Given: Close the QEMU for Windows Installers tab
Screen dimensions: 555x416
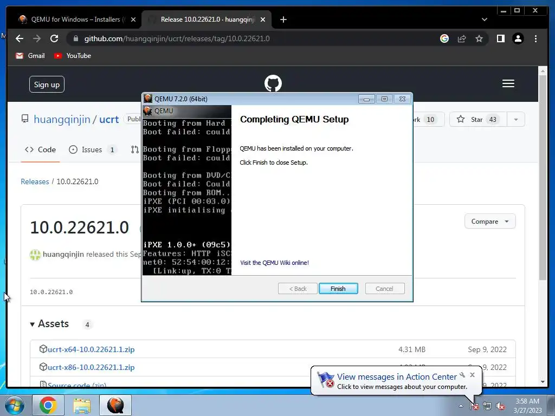Looking at the screenshot, I should click(x=133, y=19).
